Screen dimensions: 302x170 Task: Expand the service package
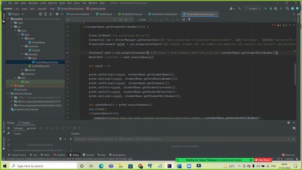click(x=22, y=70)
